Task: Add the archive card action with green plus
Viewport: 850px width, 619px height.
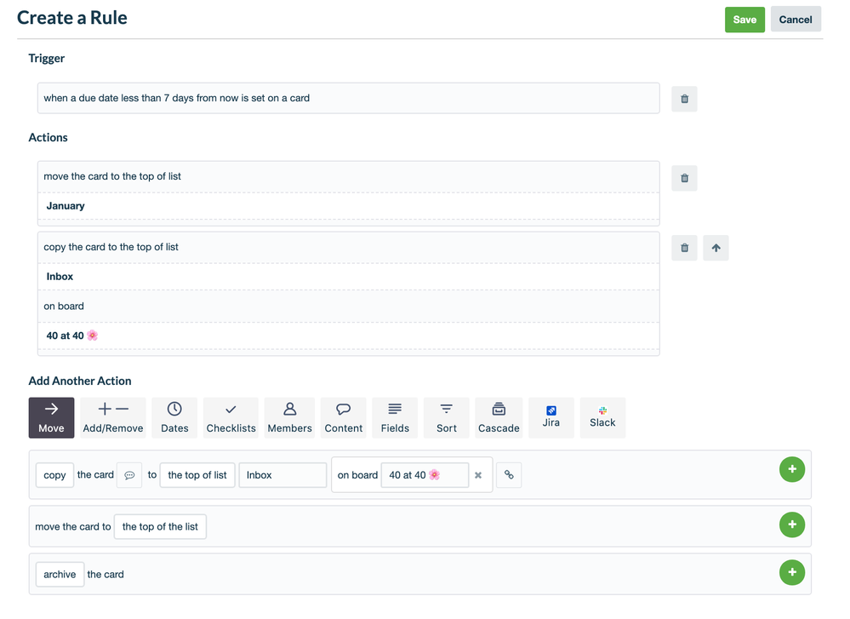Action: [x=792, y=572]
